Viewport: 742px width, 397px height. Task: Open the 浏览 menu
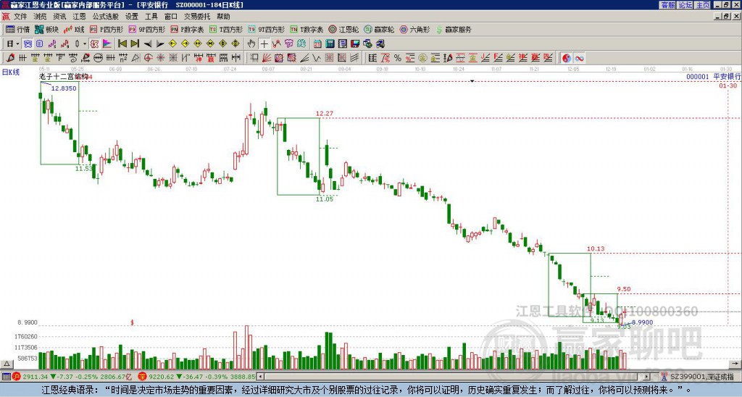coord(41,17)
